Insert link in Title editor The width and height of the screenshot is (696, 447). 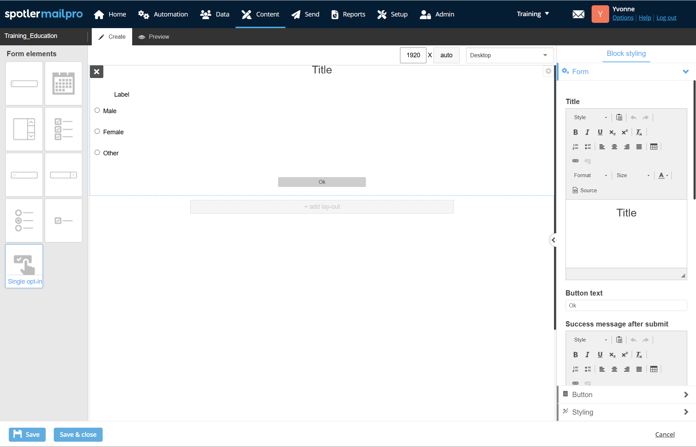[x=575, y=161]
